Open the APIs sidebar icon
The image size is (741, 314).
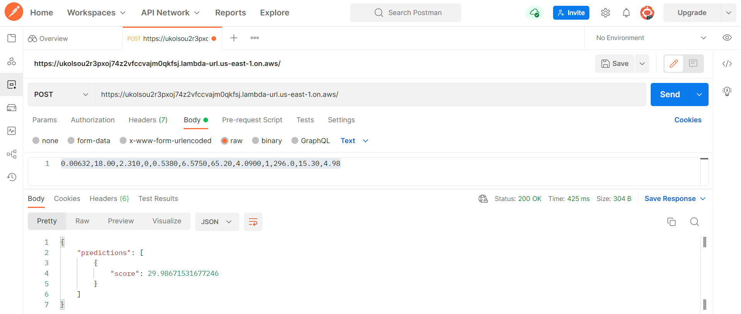pos(12,61)
